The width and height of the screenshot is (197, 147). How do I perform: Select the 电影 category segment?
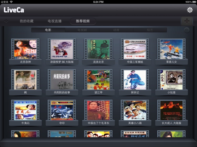(x=48, y=30)
